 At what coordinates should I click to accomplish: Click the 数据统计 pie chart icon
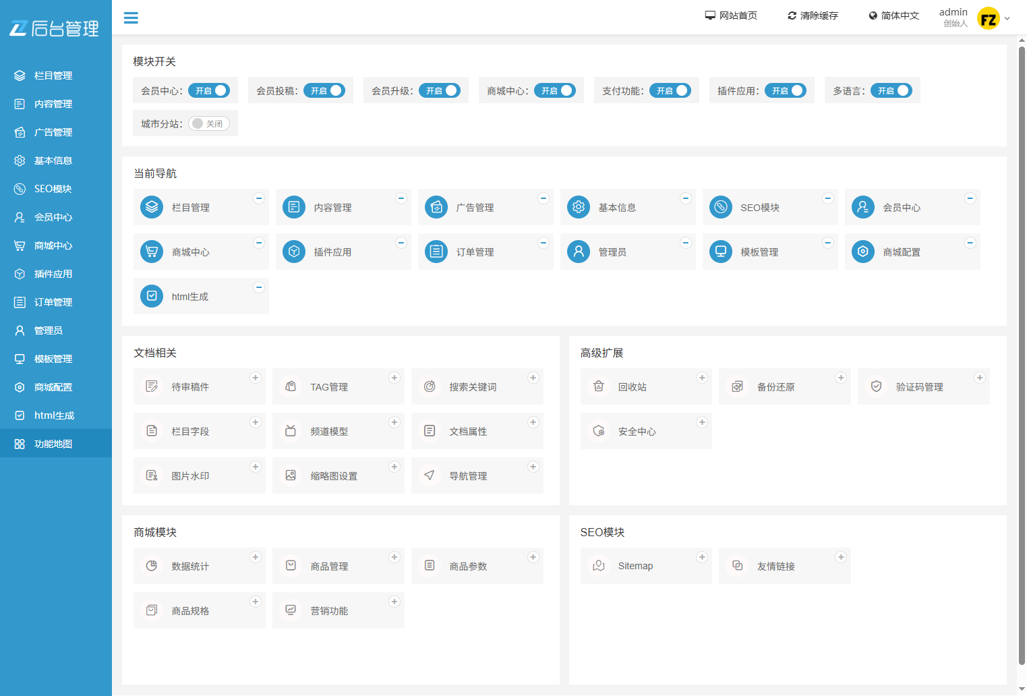coord(152,566)
